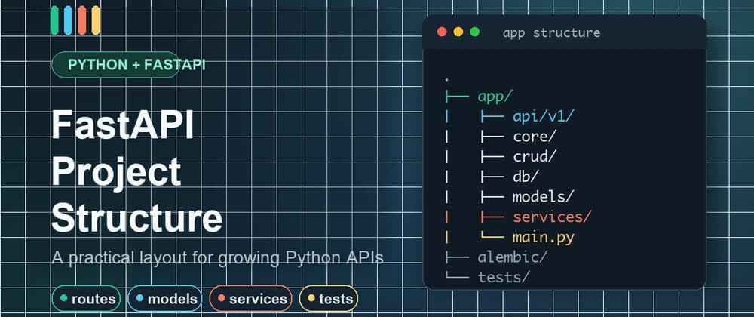Select the tests tag pill
Viewport: 754px width, 317px height.
pos(329,299)
